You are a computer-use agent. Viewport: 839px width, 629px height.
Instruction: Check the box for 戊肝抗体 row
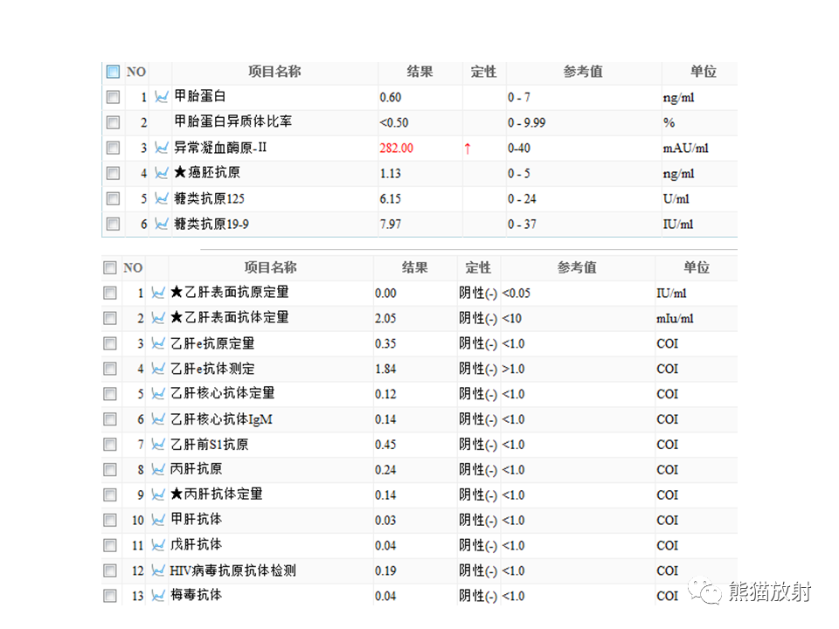110,545
